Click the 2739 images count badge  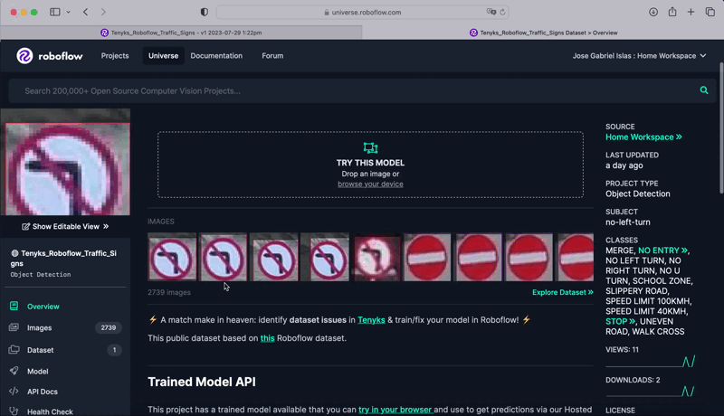109,327
